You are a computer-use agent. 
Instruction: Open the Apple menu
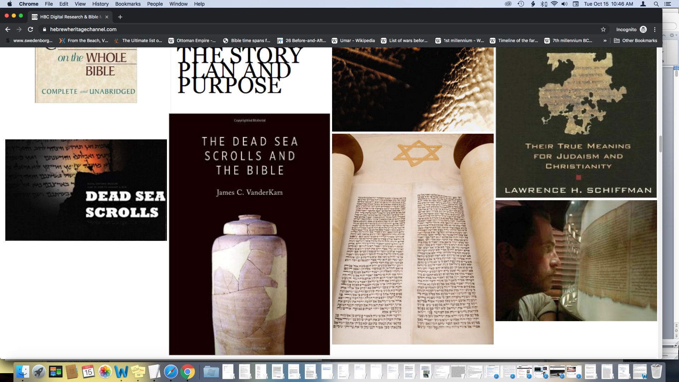click(x=10, y=4)
